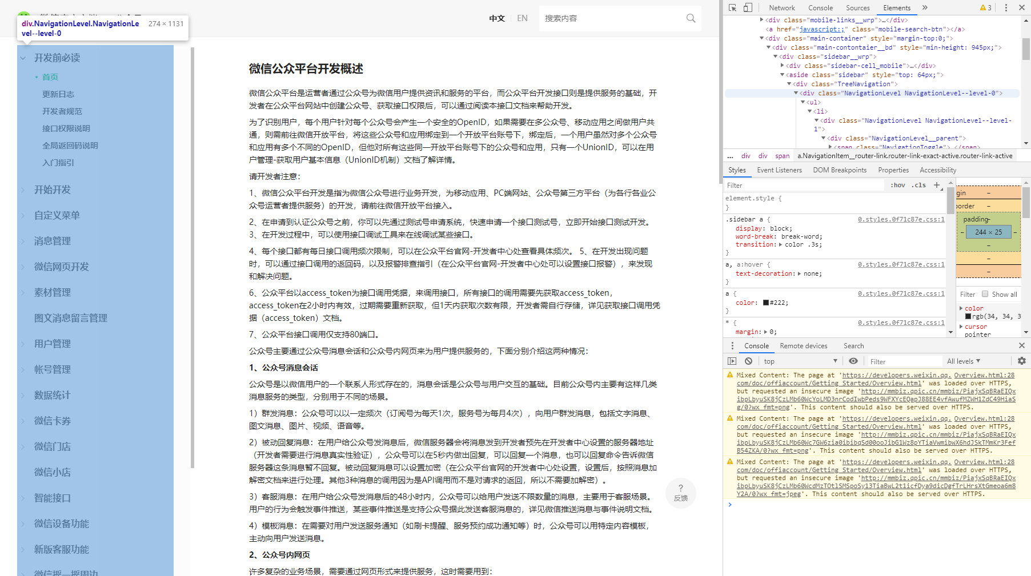Expand the 自定义菜单 sidebar section
Image resolution: width=1031 pixels, height=576 pixels.
[x=23, y=215]
